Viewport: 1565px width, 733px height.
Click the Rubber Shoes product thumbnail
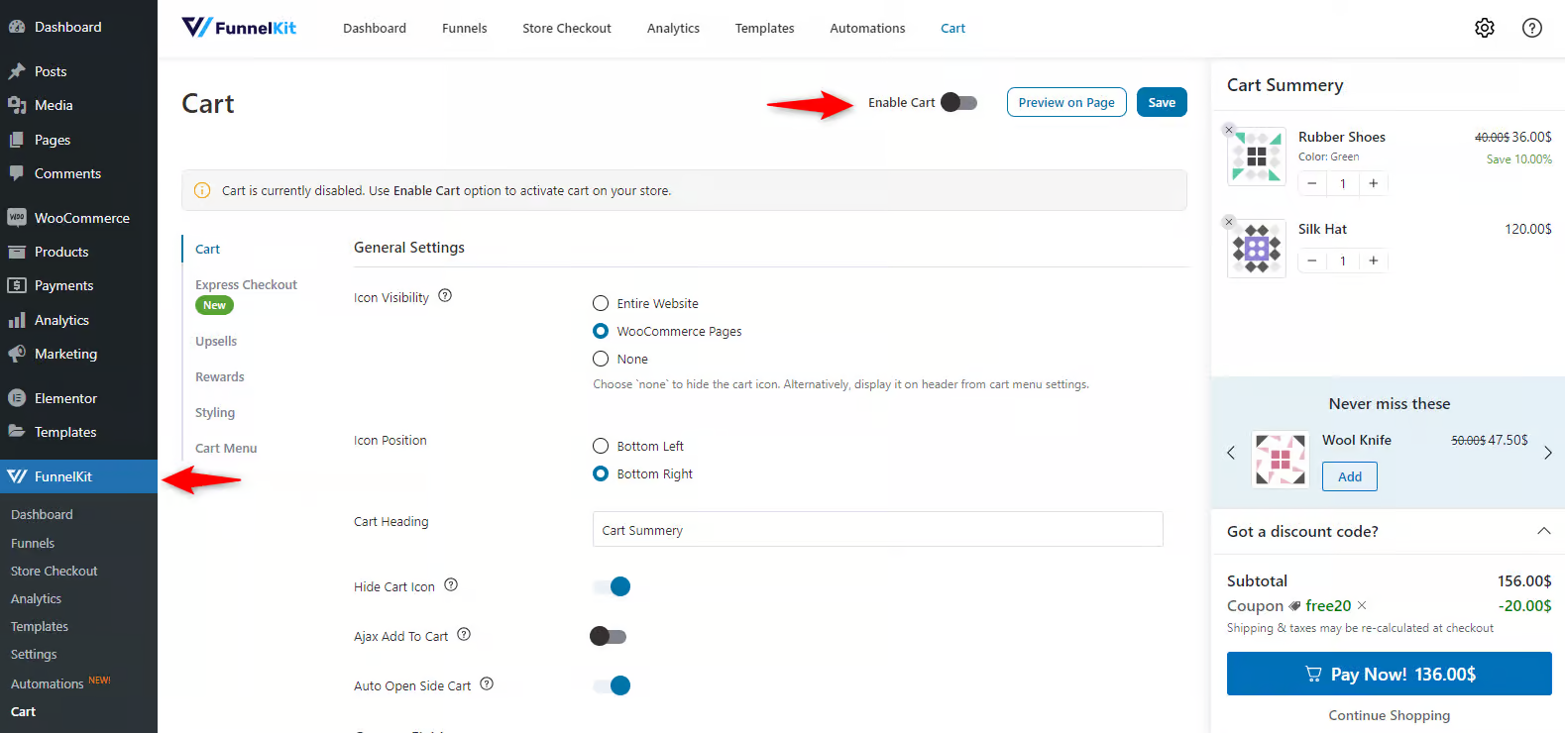coord(1257,157)
